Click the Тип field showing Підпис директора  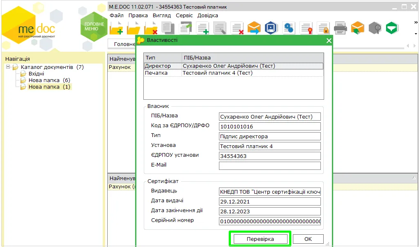tap(269, 137)
